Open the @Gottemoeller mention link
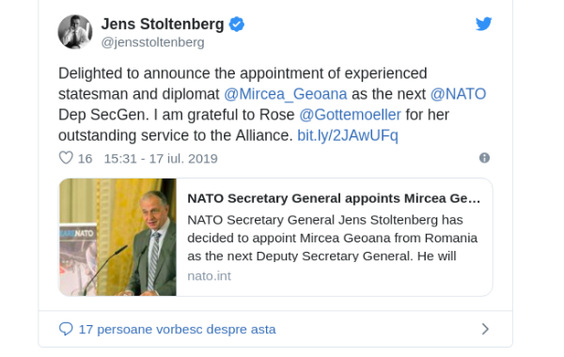The image size is (564, 357). 350,115
